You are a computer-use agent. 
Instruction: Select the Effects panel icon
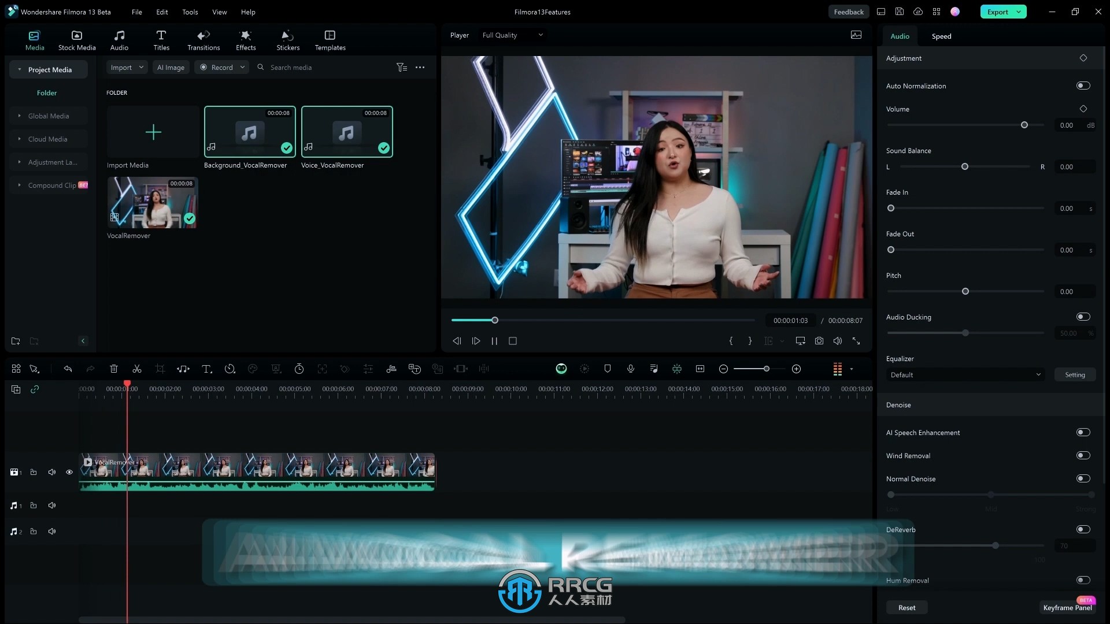tap(246, 40)
